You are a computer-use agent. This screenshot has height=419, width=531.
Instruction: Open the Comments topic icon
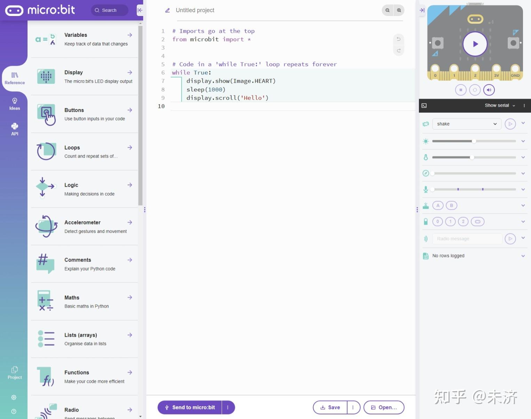[x=46, y=263]
